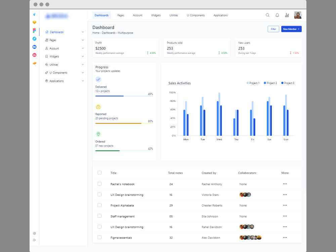This screenshot has width=336, height=252.
Task: Toggle the select-all checkbox in table header
Action: point(99,172)
